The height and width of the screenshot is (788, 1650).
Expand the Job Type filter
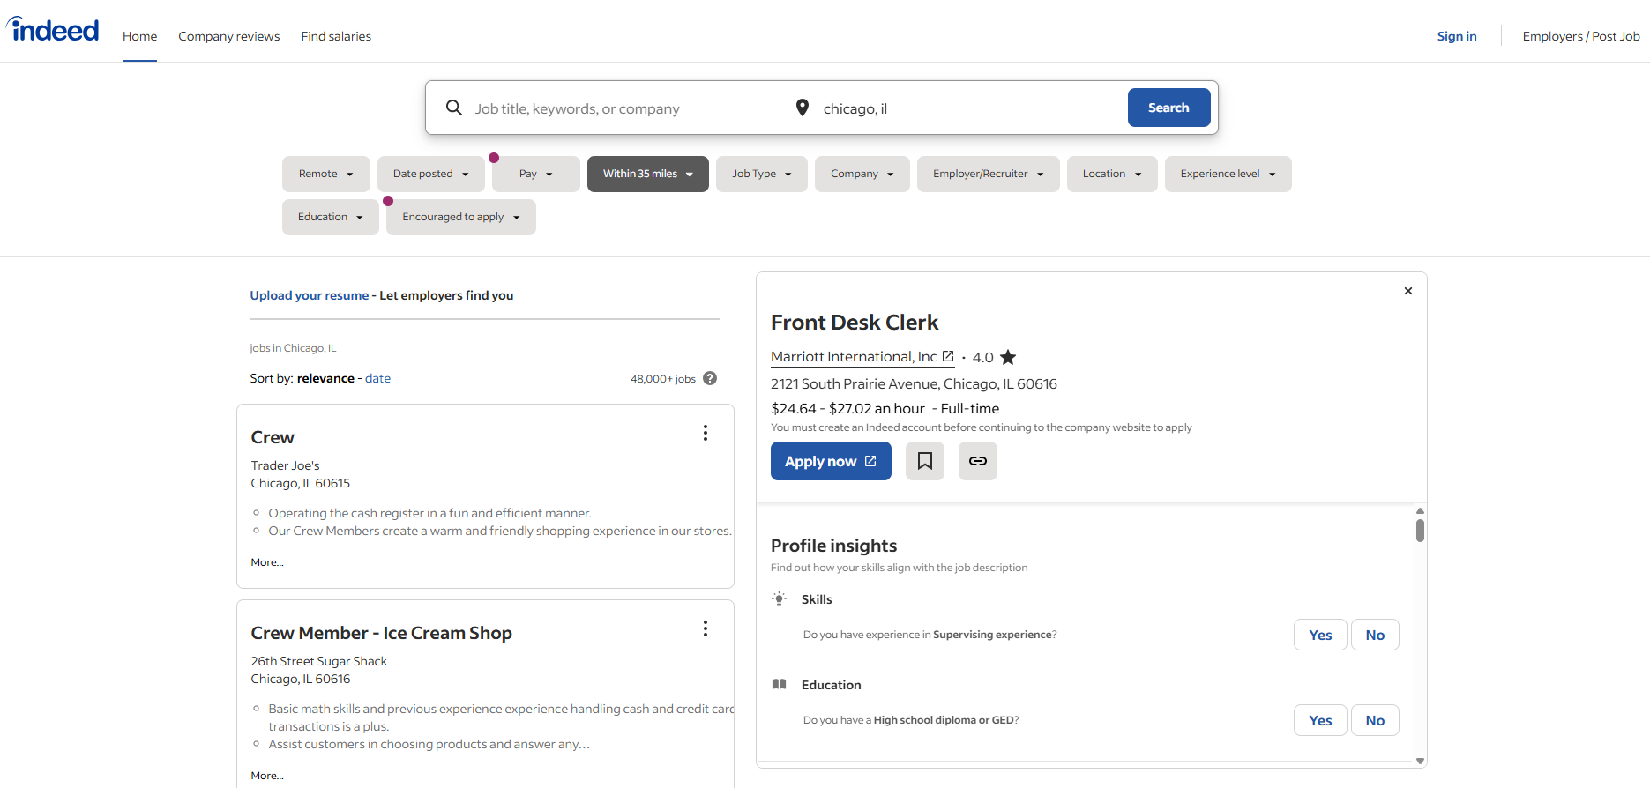click(x=762, y=174)
